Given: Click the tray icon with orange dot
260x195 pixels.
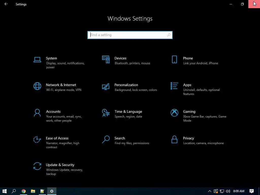Looking at the screenshot, I should (x=216, y=191).
